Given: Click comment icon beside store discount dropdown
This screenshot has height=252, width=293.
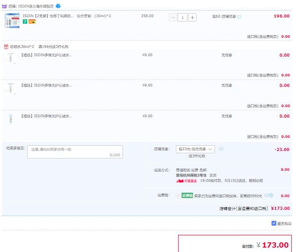Looking at the screenshot, I should [221, 149].
